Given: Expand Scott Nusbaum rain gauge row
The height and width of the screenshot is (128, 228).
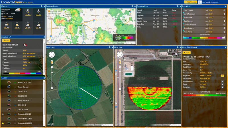Looking at the screenshot, I should pos(224,14).
